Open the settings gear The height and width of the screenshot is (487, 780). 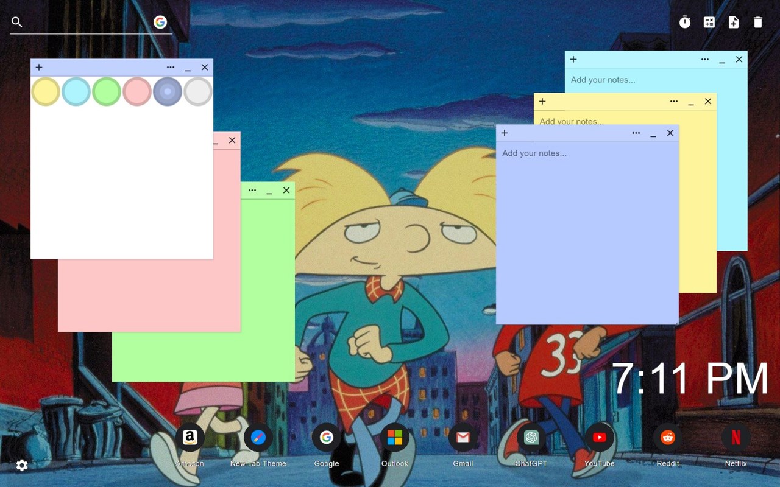coord(22,466)
